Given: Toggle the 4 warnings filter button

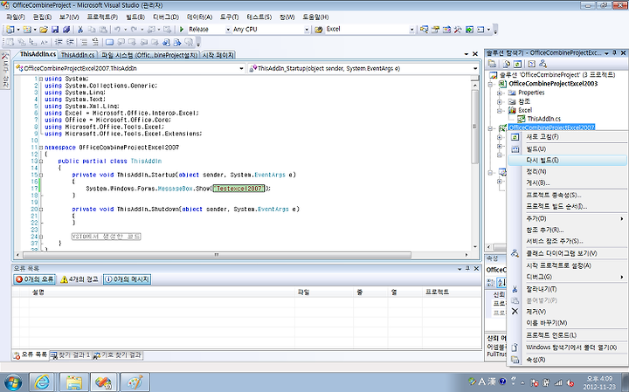Looking at the screenshot, I should coord(79,279).
